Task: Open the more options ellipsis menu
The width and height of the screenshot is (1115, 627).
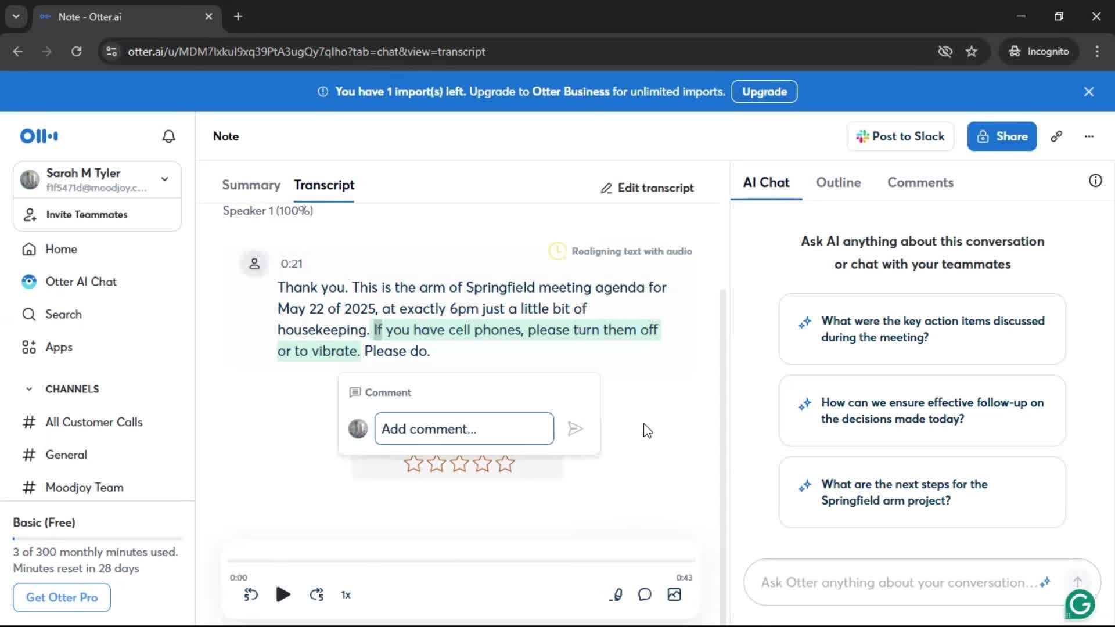Action: [x=1089, y=136]
